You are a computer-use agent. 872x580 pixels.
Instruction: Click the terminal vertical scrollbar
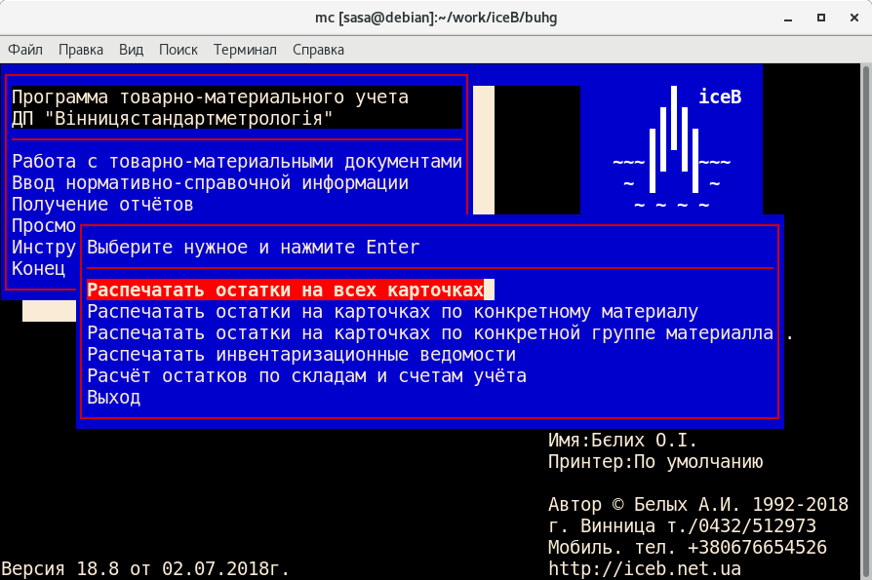coord(866,323)
